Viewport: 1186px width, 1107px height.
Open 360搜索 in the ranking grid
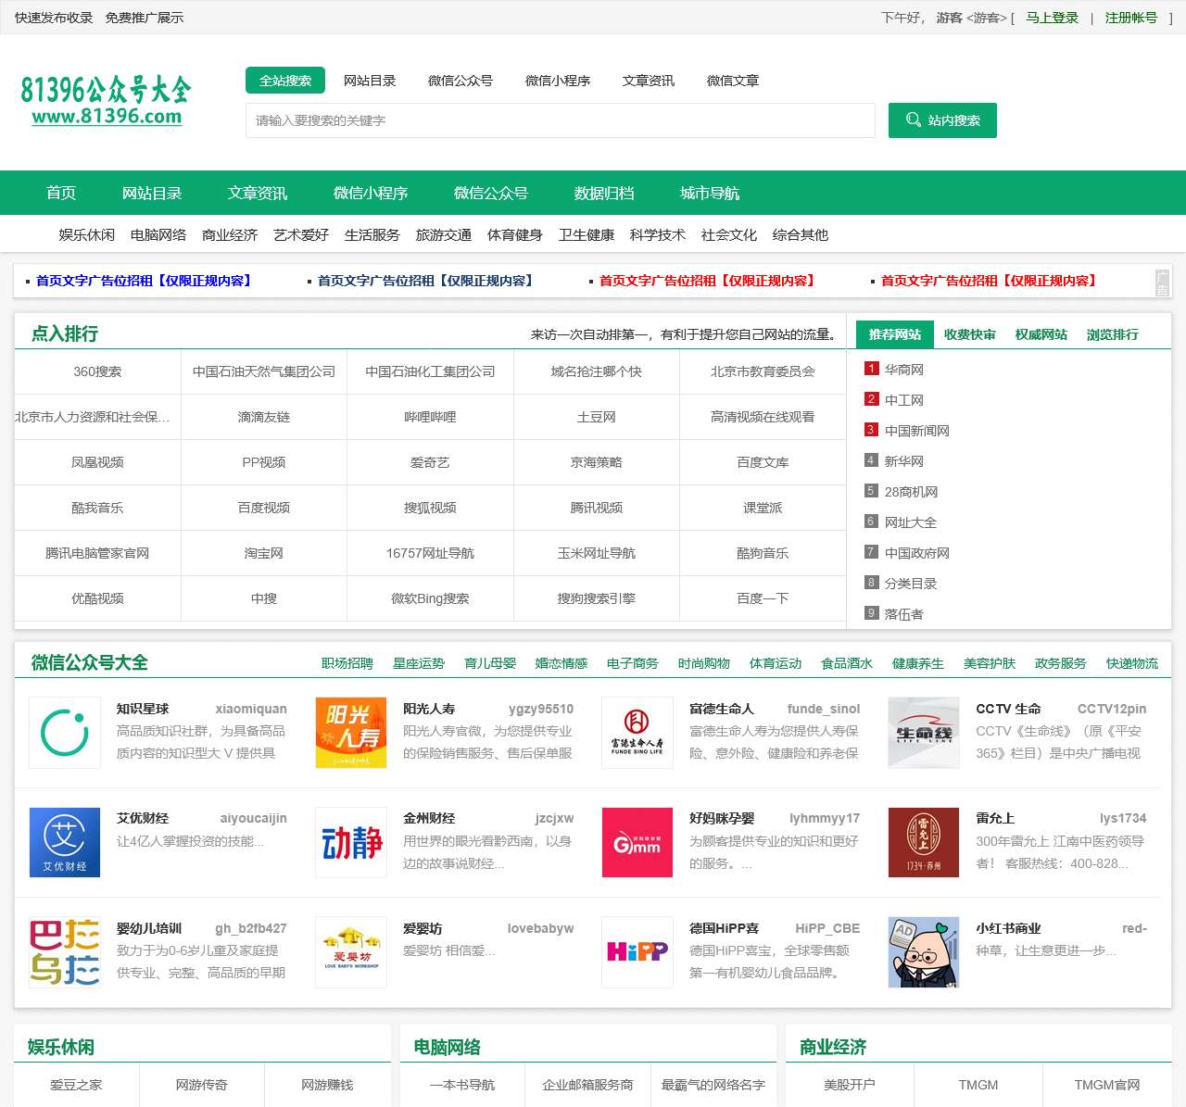click(97, 371)
